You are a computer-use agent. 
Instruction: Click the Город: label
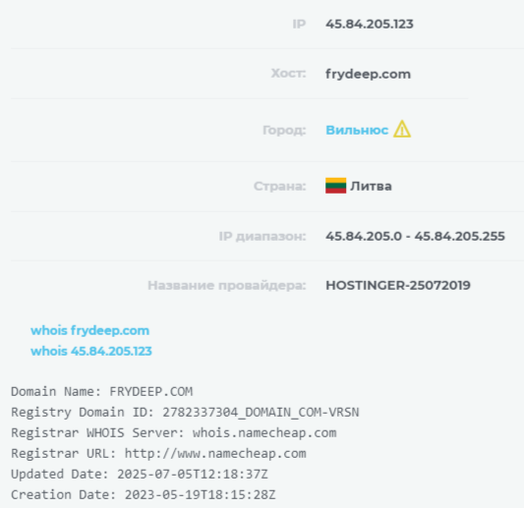[284, 131]
